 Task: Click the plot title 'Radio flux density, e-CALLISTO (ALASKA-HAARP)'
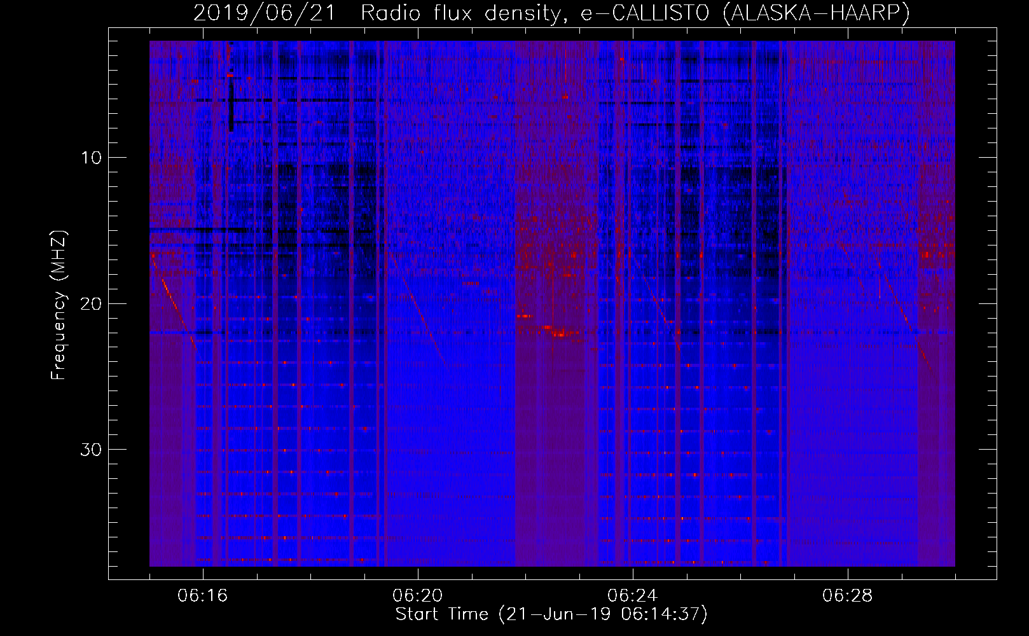point(635,13)
